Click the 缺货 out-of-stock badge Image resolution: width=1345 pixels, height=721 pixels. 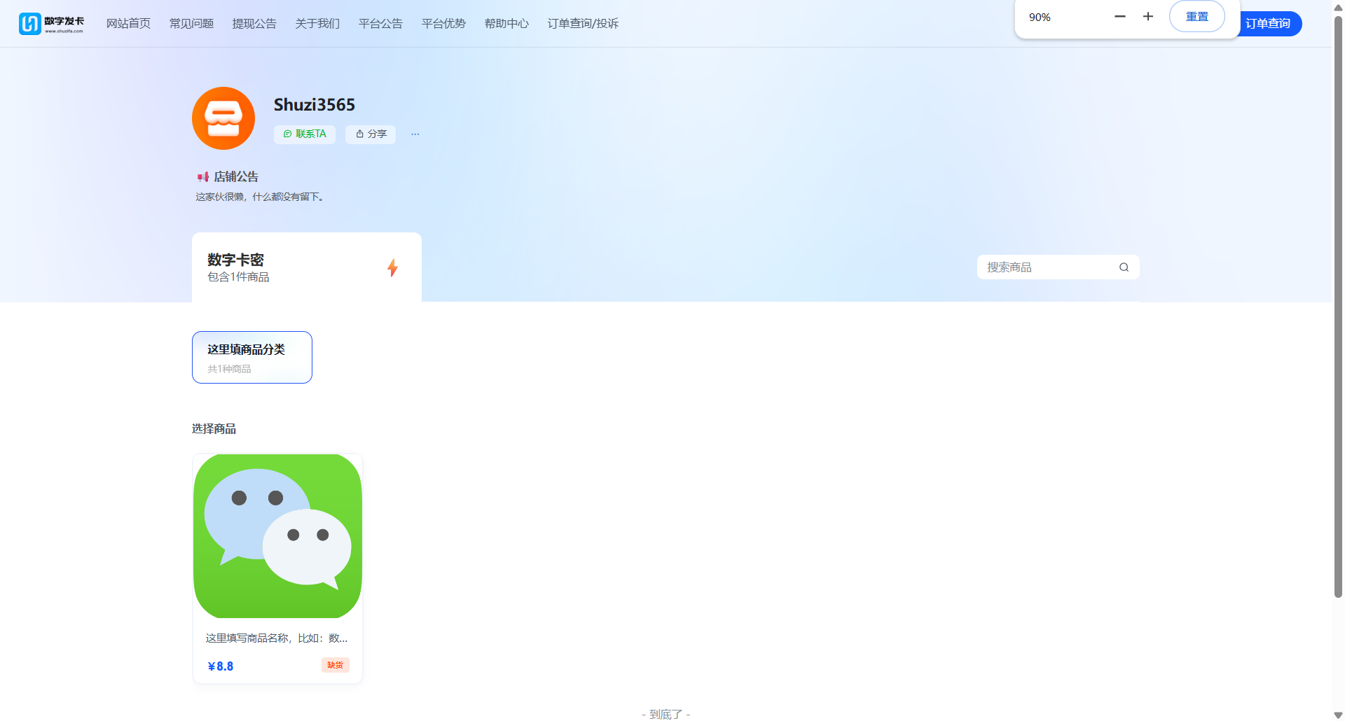tap(336, 665)
